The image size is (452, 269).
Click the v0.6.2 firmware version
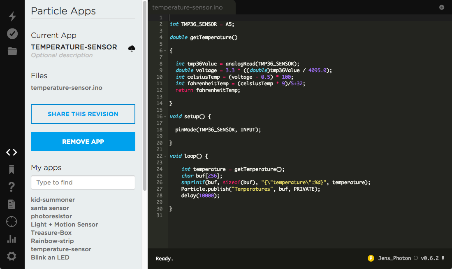tap(429, 258)
